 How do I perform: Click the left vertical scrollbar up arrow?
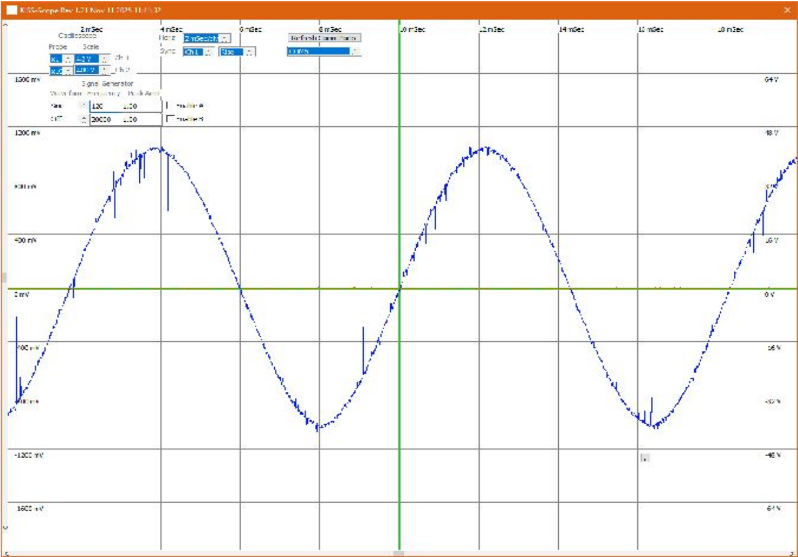point(6,24)
